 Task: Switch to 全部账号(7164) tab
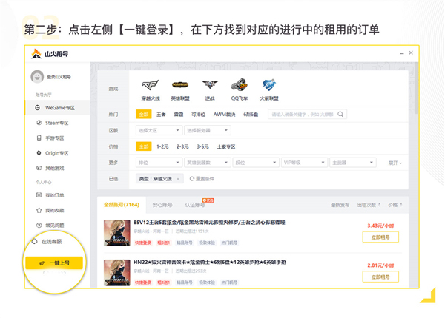pos(122,205)
